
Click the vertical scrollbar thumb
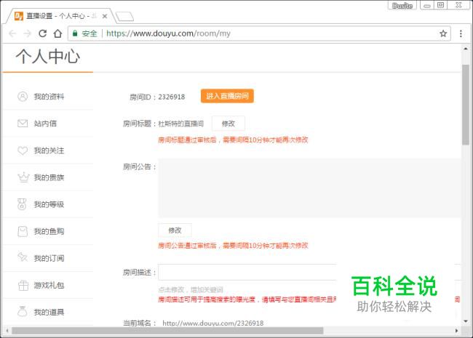[466, 105]
